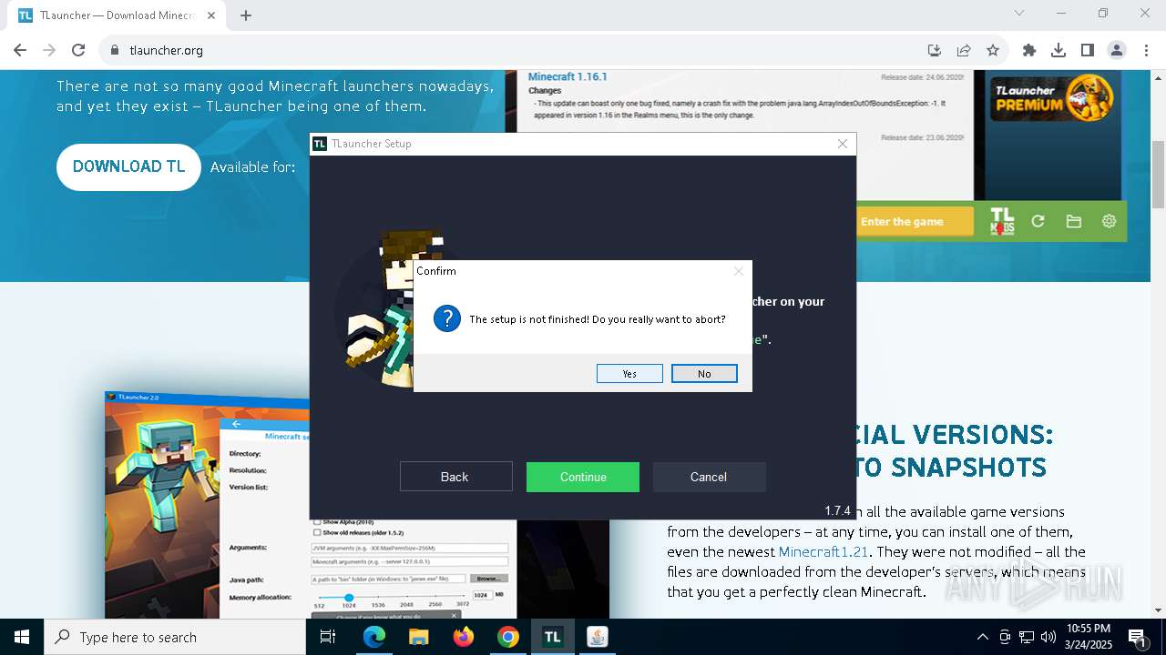
Task: Switch to Chrome on taskbar
Action: tap(508, 637)
